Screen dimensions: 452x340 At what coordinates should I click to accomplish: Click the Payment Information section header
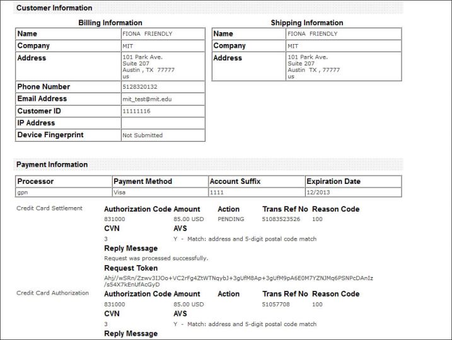pos(52,165)
